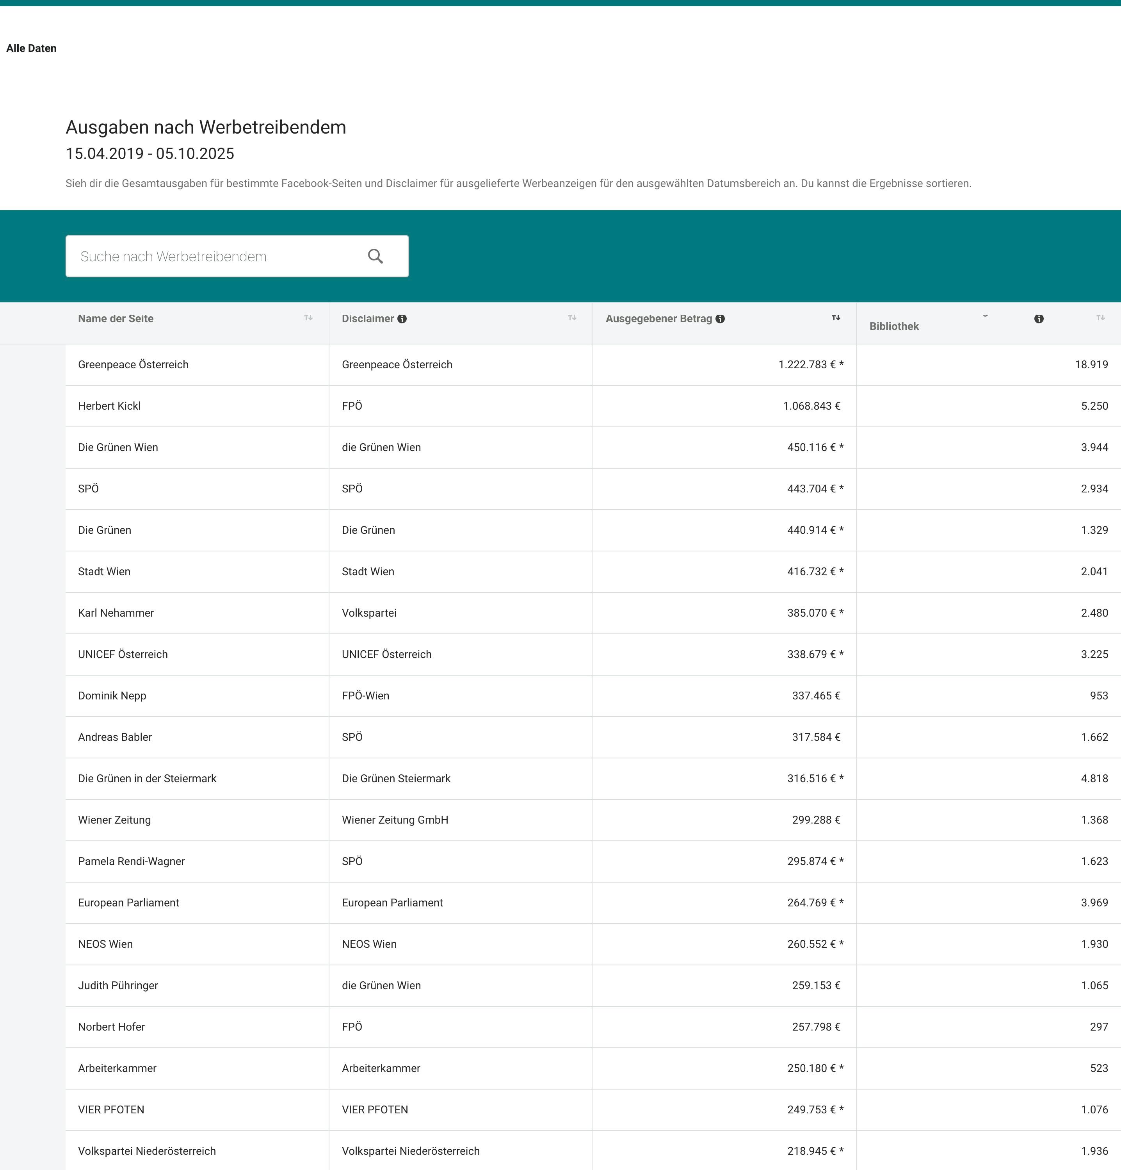This screenshot has height=1170, width=1121.
Task: Click the 5.250 library count
Action: [x=1094, y=406]
